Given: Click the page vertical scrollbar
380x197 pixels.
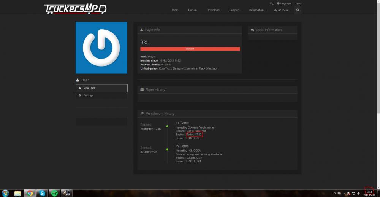Looking at the screenshot, I should (378, 57).
